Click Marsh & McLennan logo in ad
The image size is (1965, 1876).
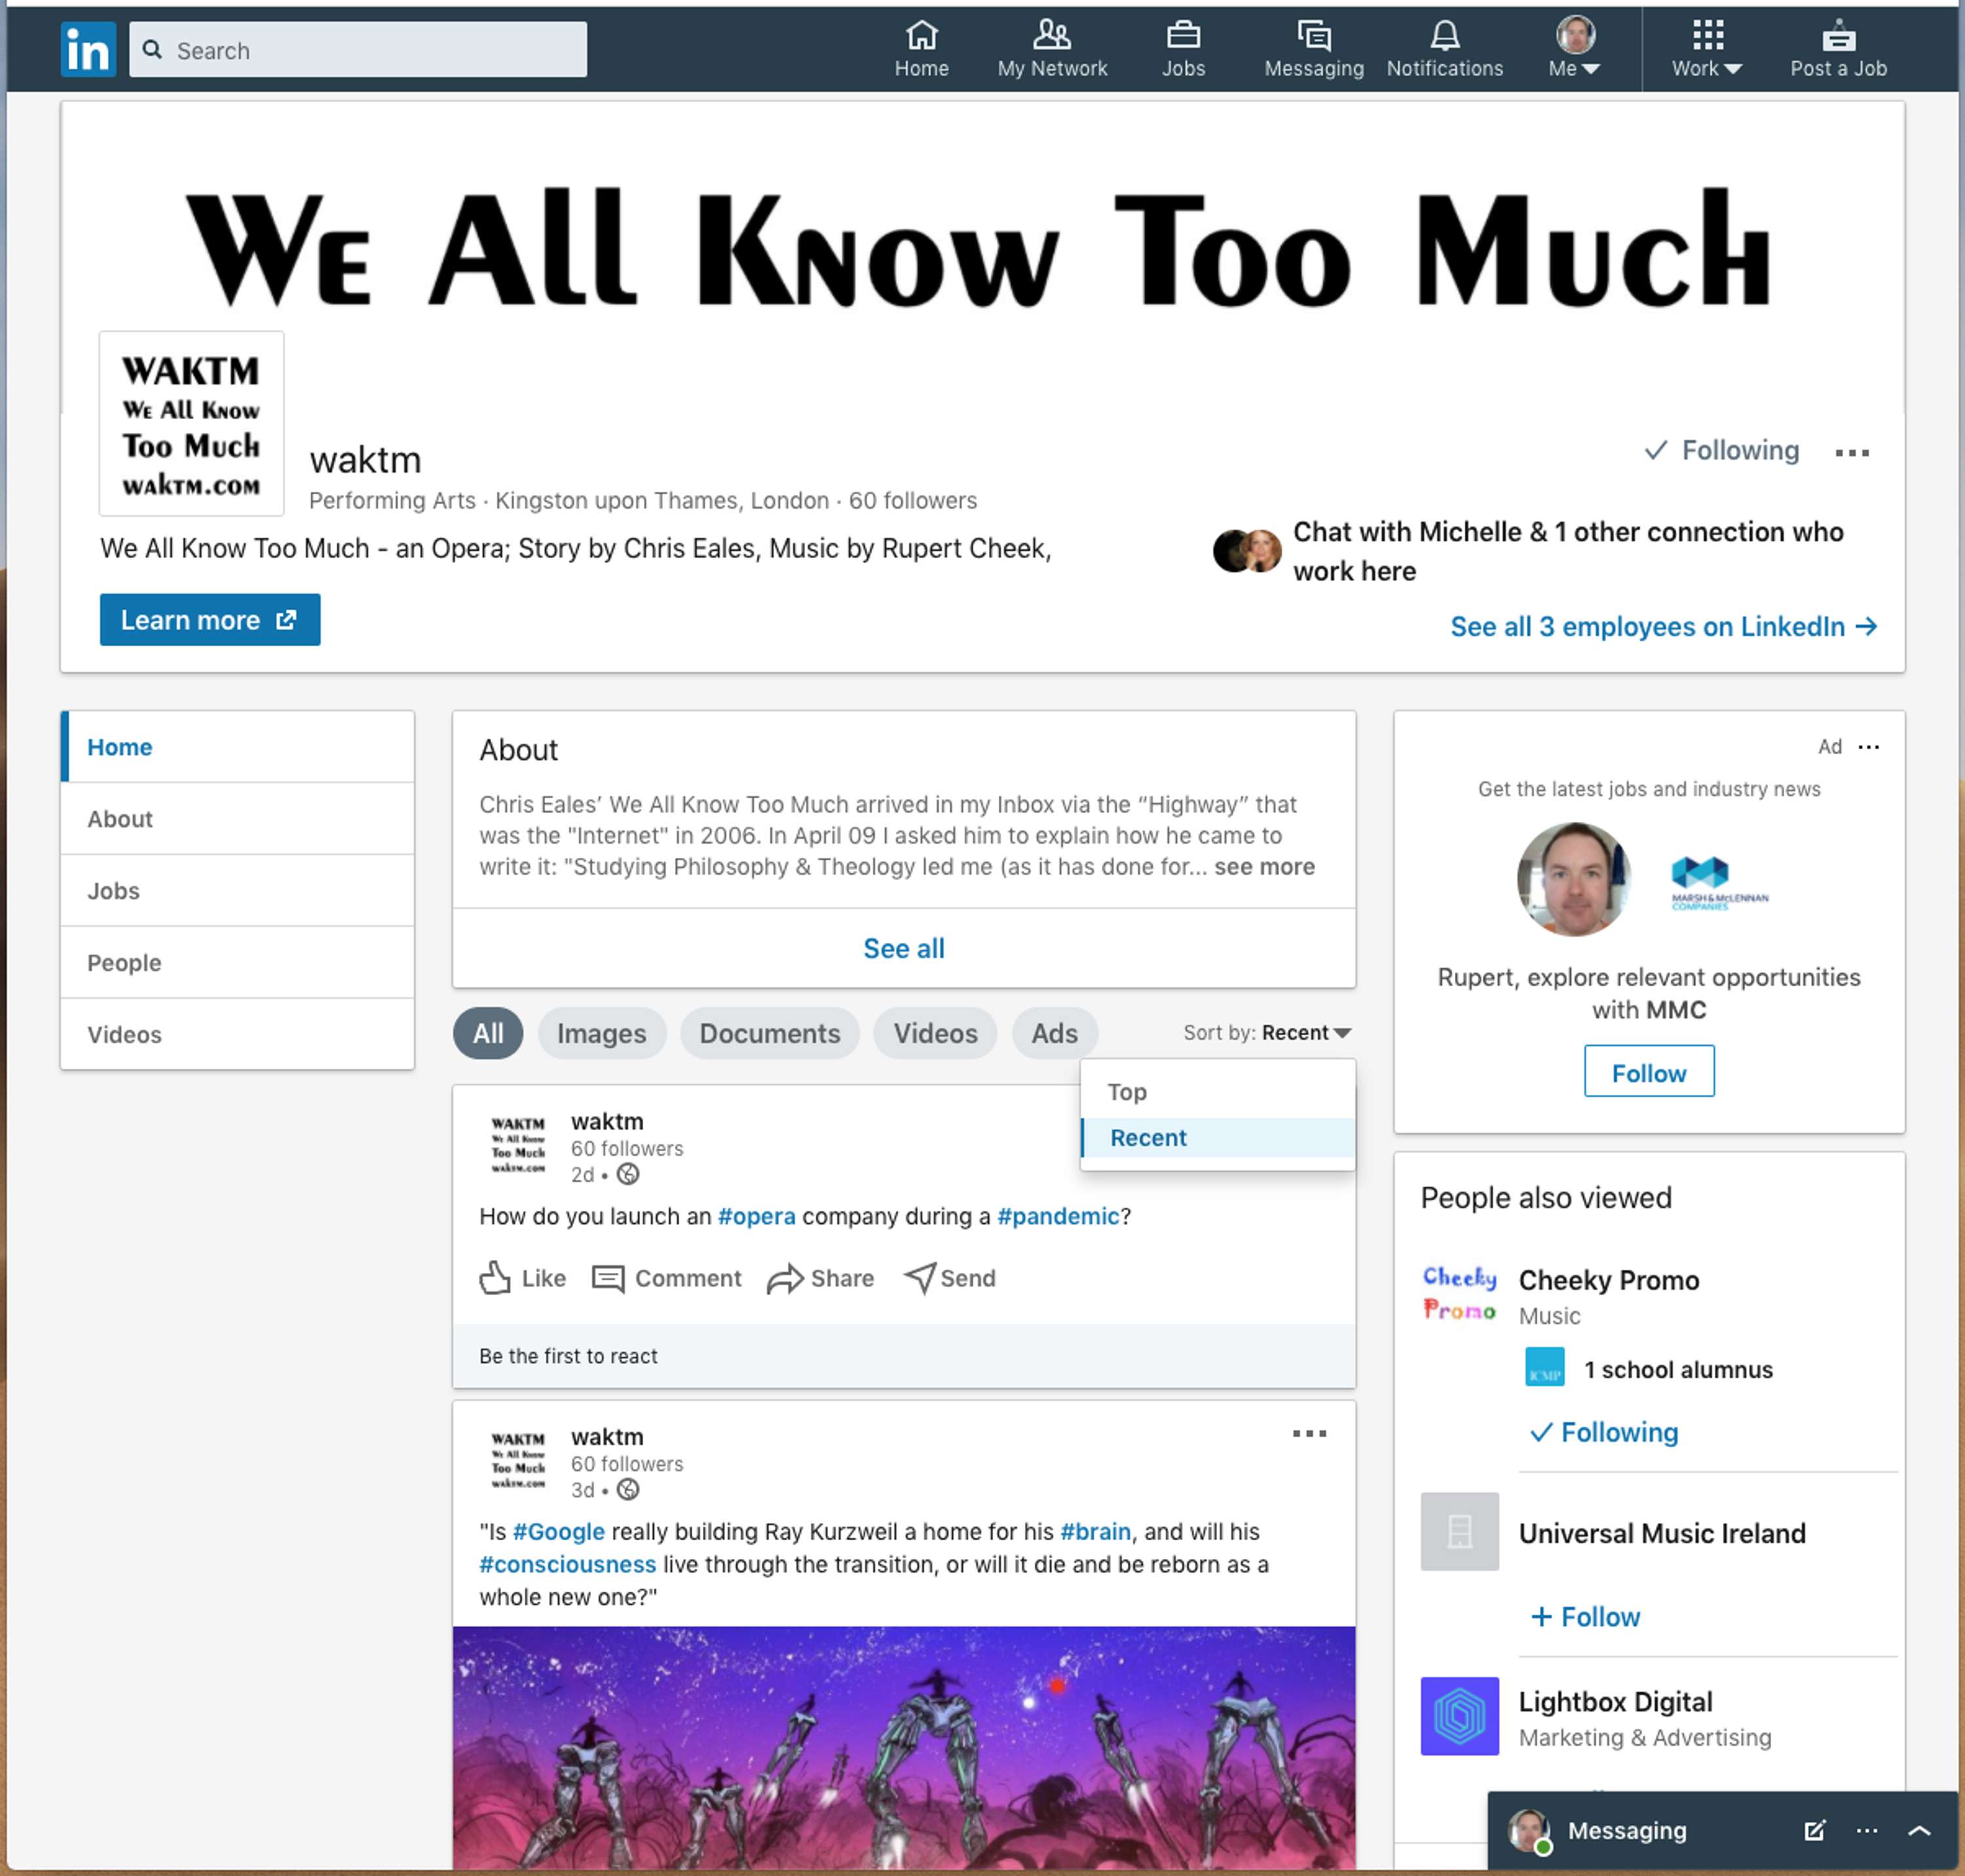pos(1719,881)
